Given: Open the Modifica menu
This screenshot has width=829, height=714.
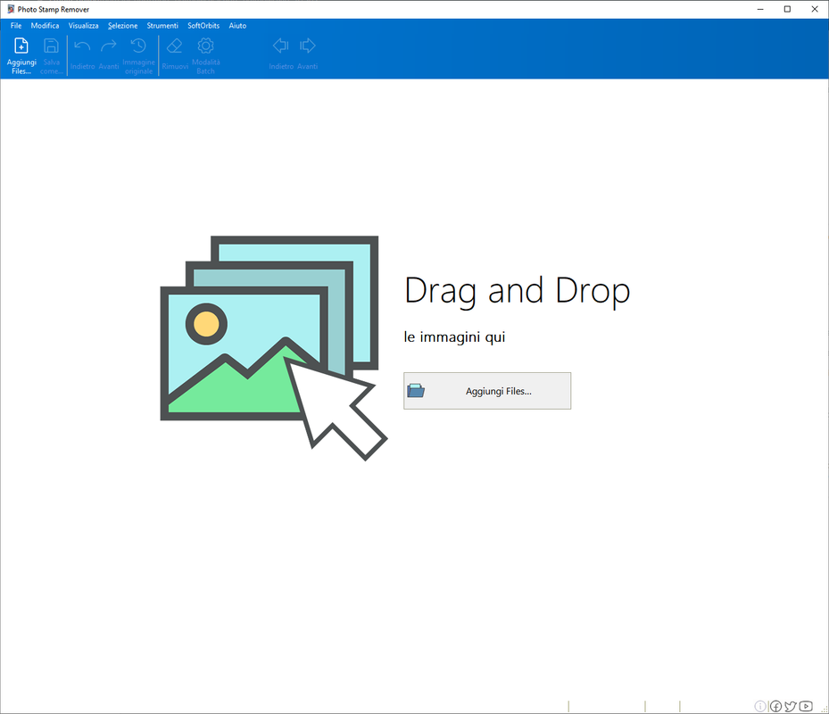Looking at the screenshot, I should pyautogui.click(x=45, y=25).
